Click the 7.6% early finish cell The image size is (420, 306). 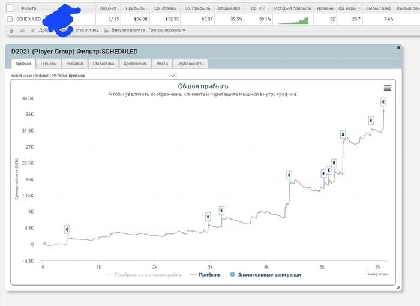point(379,19)
